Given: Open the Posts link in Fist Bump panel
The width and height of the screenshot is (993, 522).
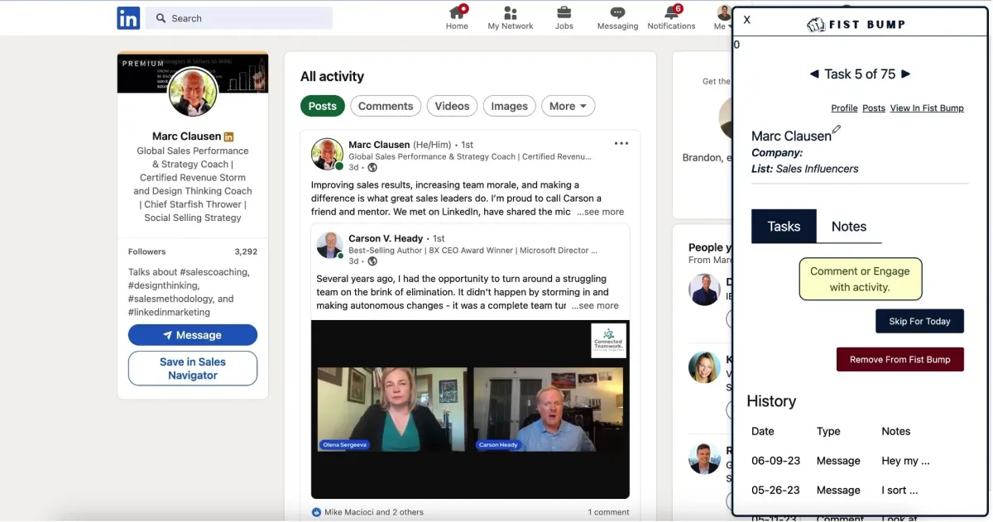Looking at the screenshot, I should pos(874,108).
